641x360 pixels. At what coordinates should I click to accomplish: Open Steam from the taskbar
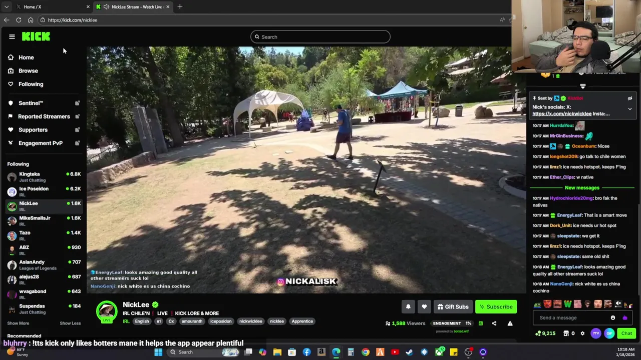(x=409, y=352)
